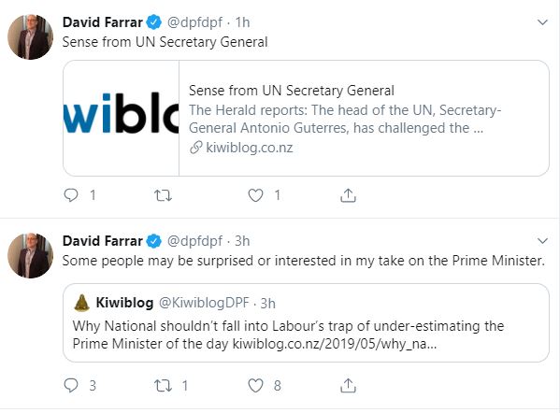Open @KiwiblogDPF profile handle
The image size is (560, 413).
[x=204, y=303]
